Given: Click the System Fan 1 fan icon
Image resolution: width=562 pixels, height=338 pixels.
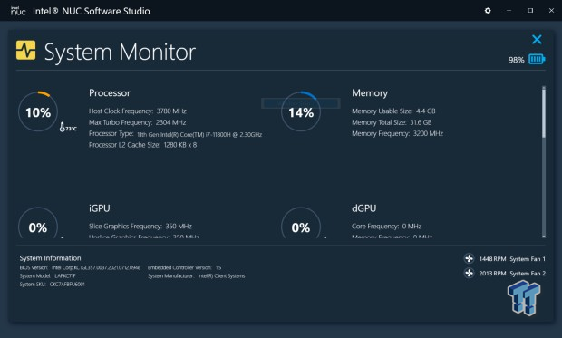Looking at the screenshot, I should click(x=469, y=258).
